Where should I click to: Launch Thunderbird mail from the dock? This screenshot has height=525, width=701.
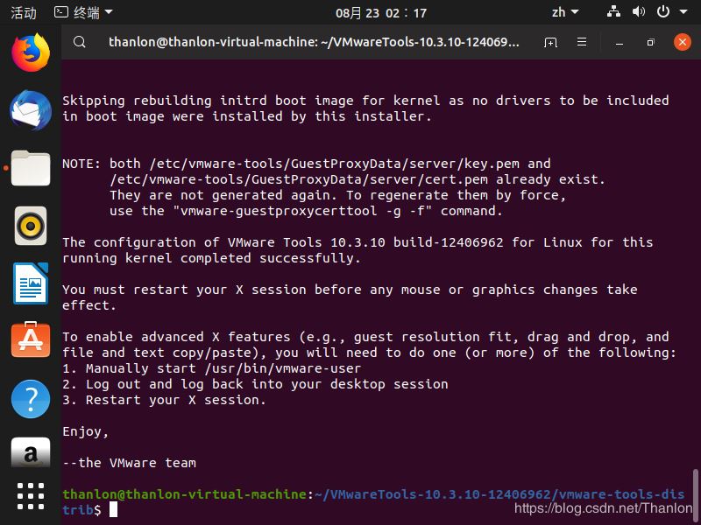[x=31, y=110]
